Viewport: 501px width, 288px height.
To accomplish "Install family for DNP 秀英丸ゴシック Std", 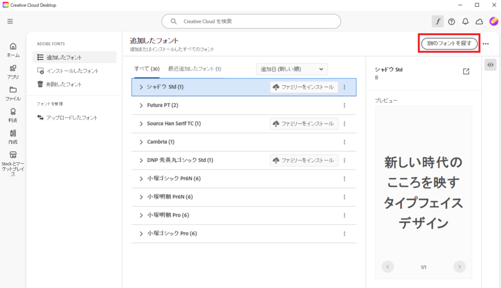I will [x=304, y=161].
